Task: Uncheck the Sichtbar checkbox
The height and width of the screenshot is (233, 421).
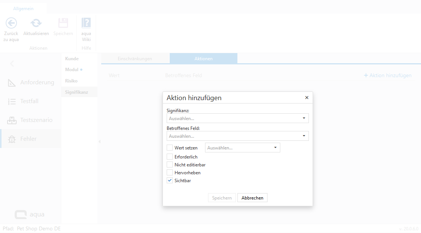Action: 170,181
